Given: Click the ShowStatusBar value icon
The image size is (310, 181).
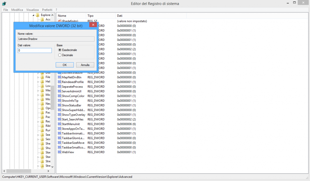Looking at the screenshot, I should click(x=59, y=105).
